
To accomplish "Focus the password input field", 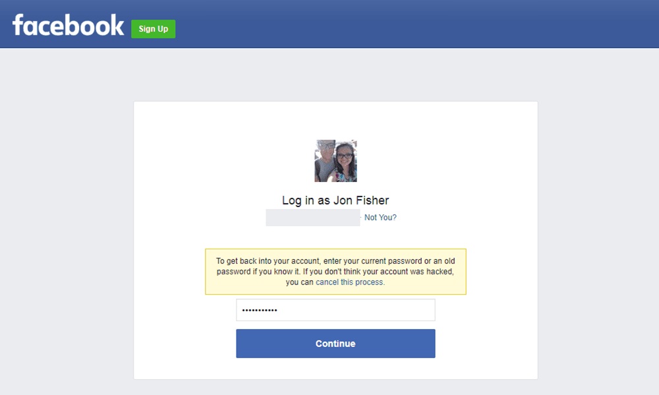I will coord(336,310).
